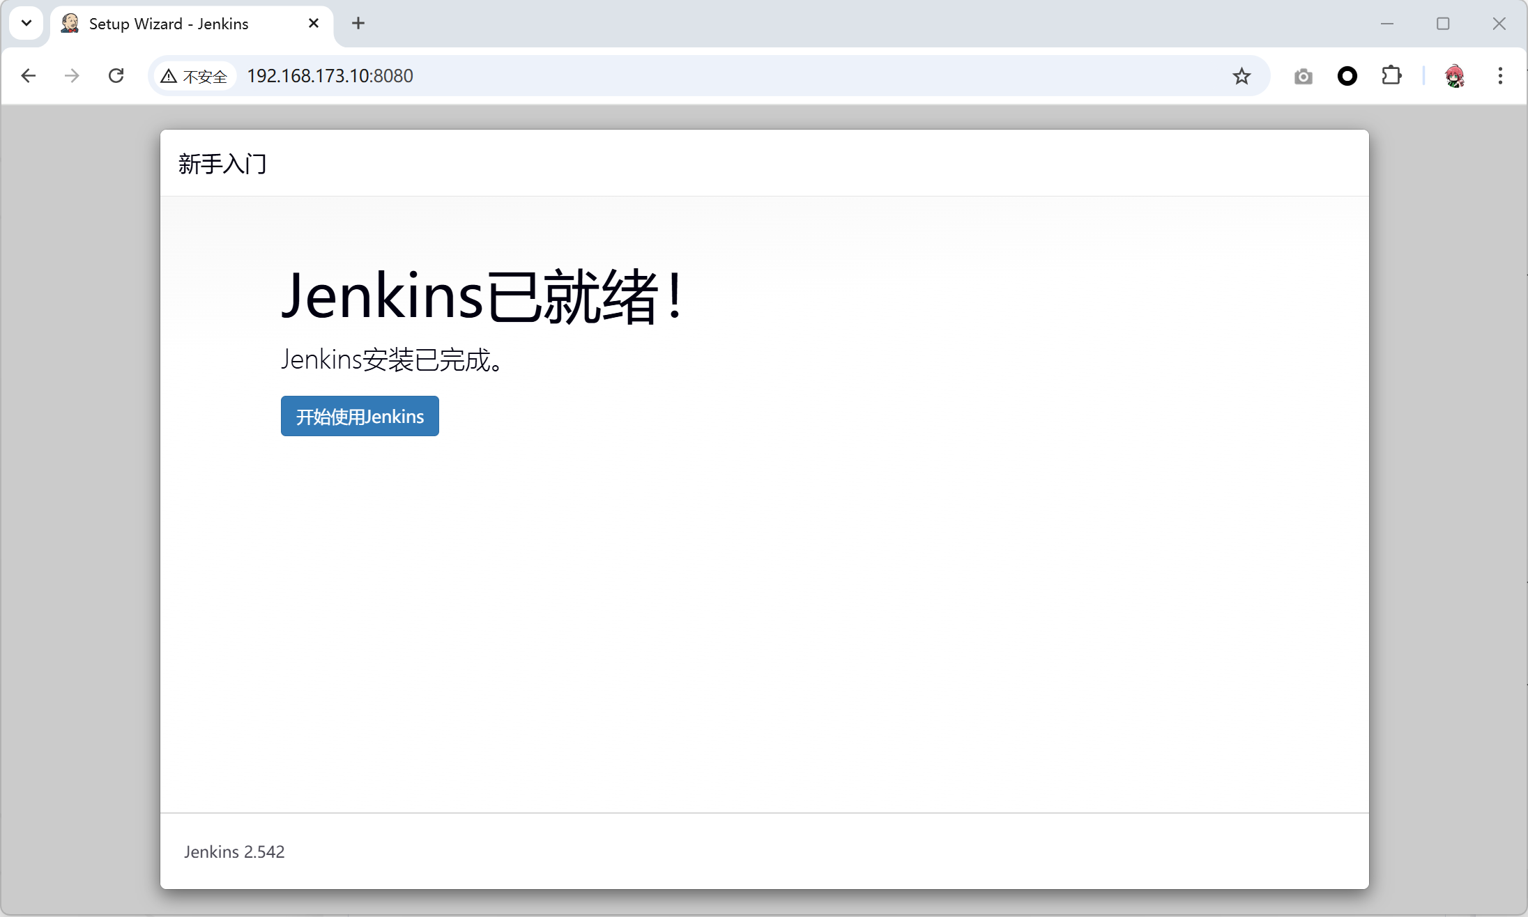The height and width of the screenshot is (917, 1528).
Task: Reload the Jenkins setup page
Action: click(x=116, y=75)
